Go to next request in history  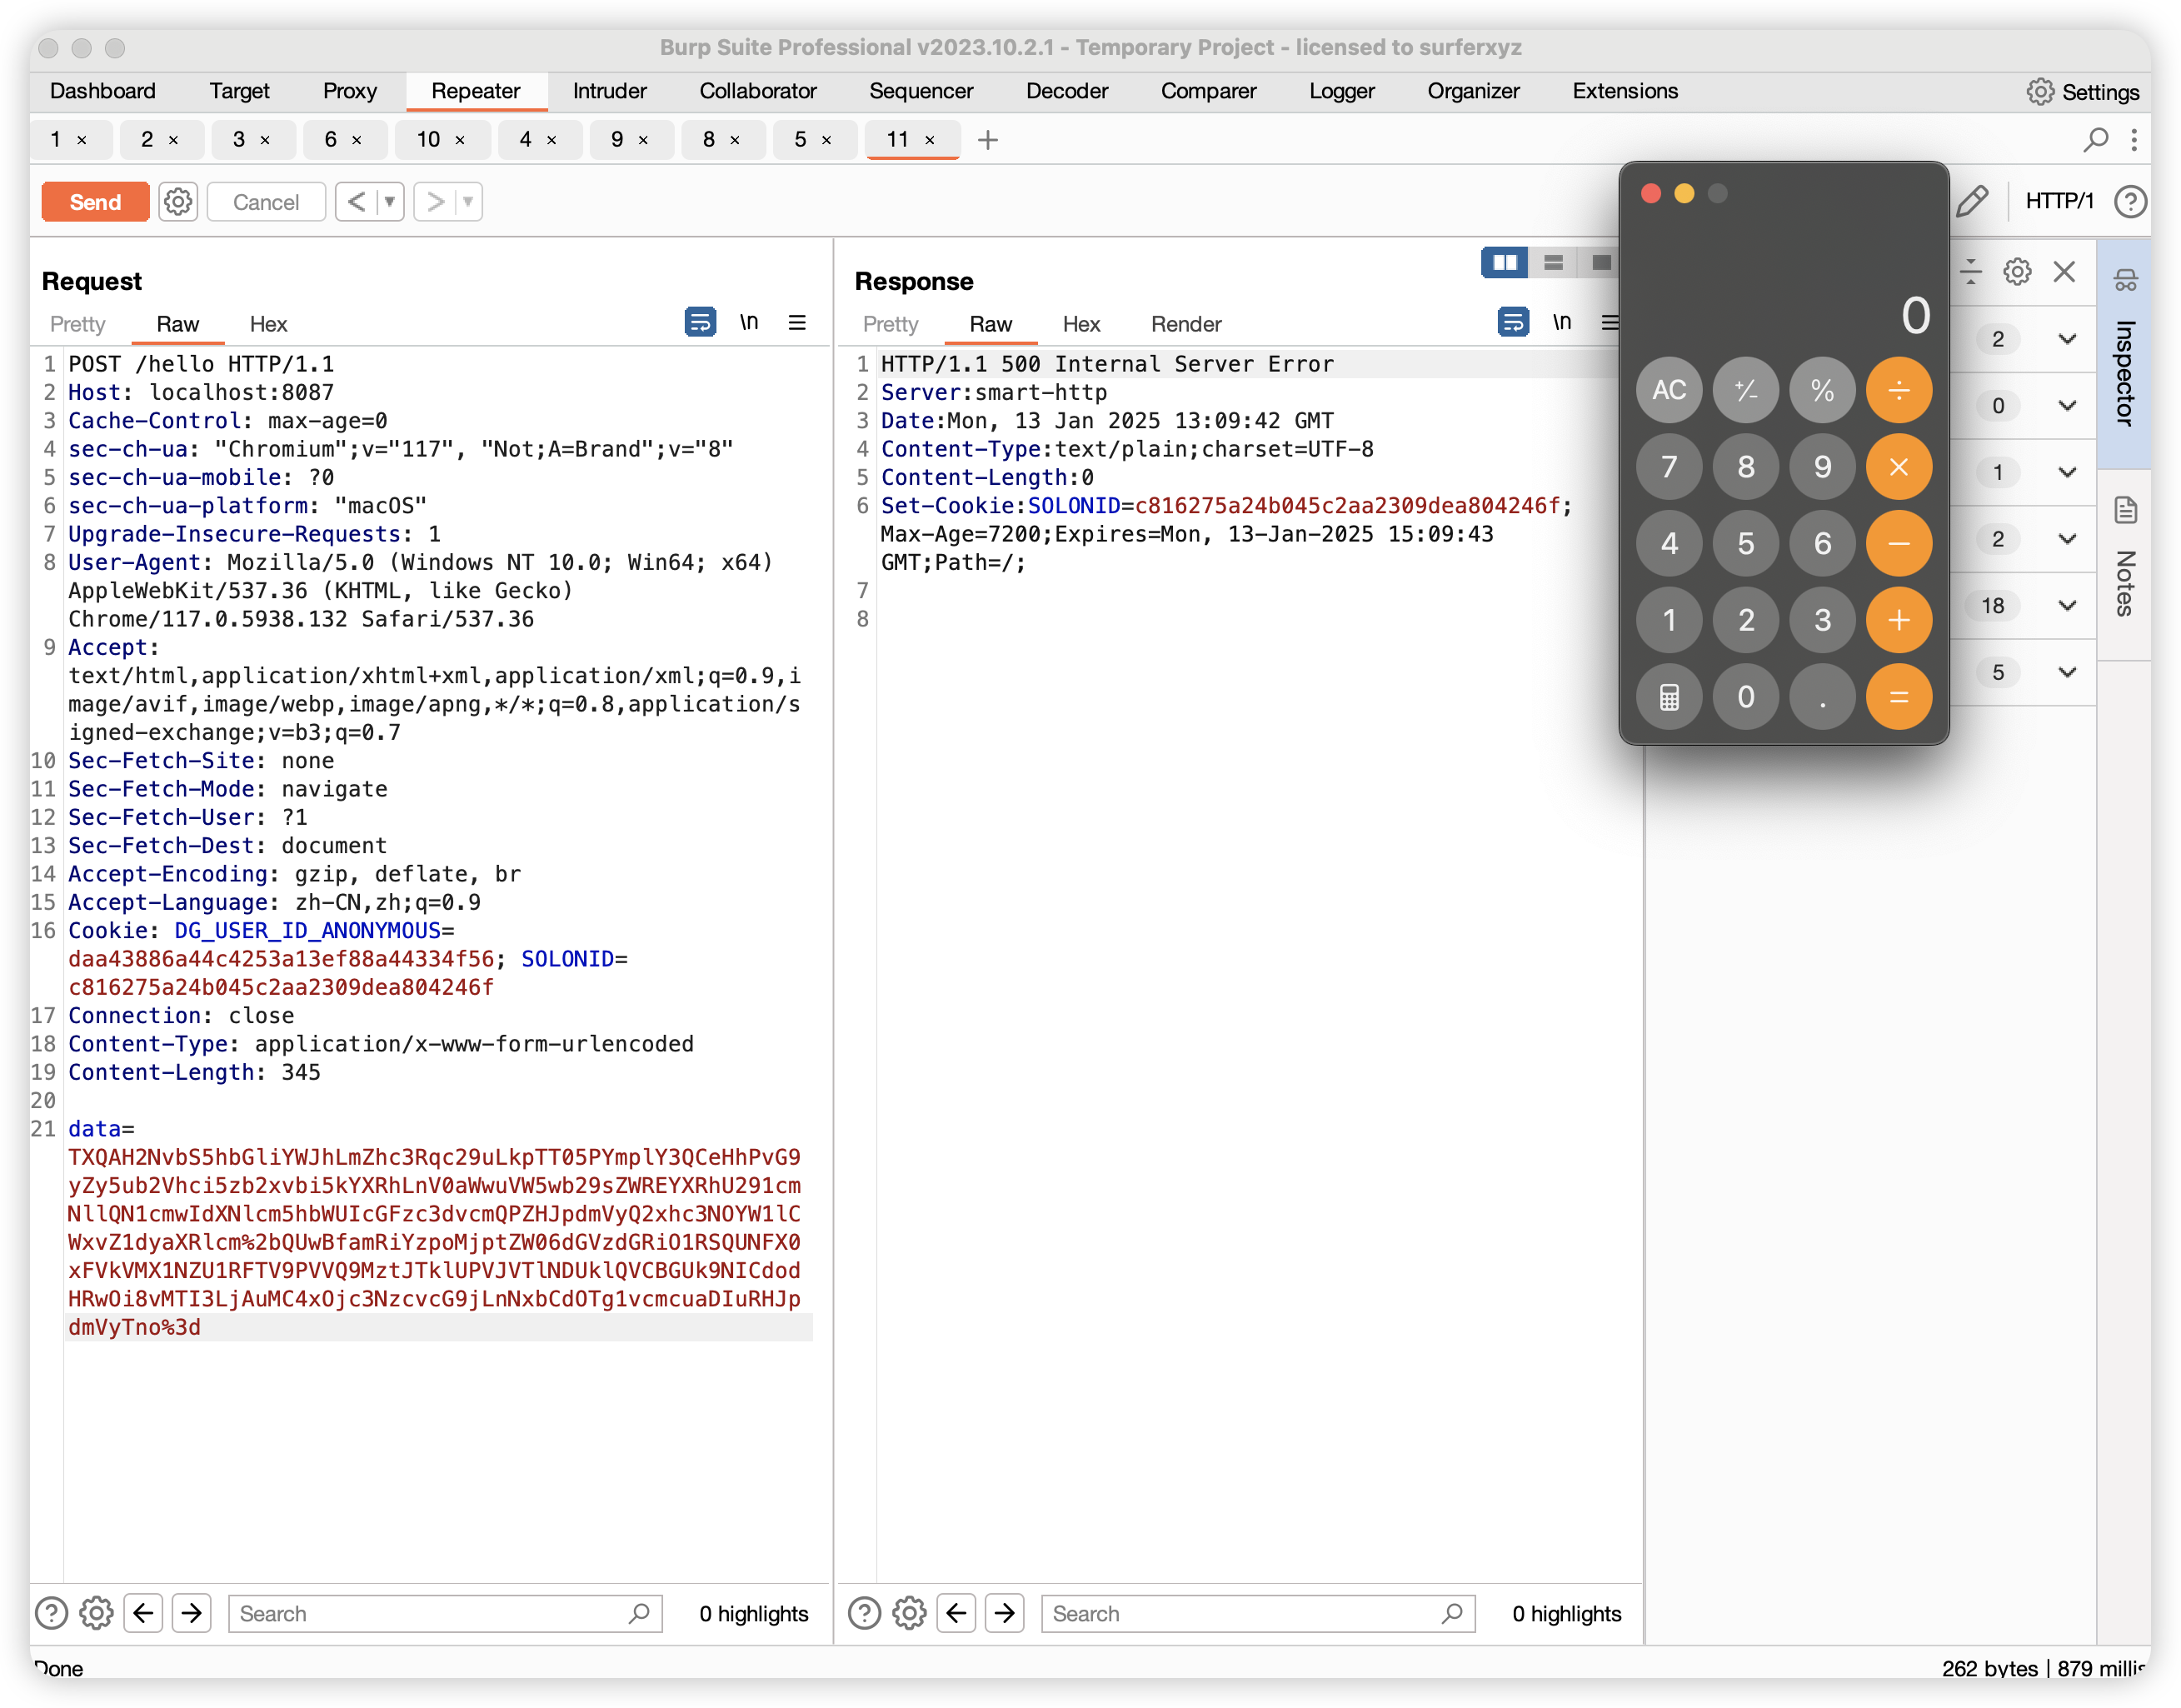pos(434,202)
